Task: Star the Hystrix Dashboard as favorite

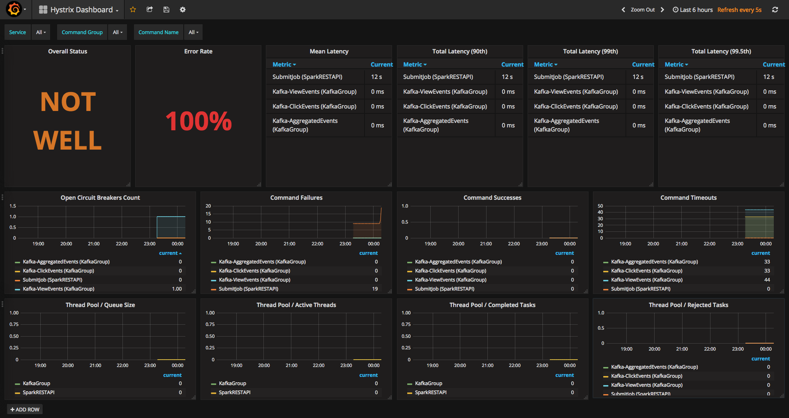Action: tap(133, 9)
